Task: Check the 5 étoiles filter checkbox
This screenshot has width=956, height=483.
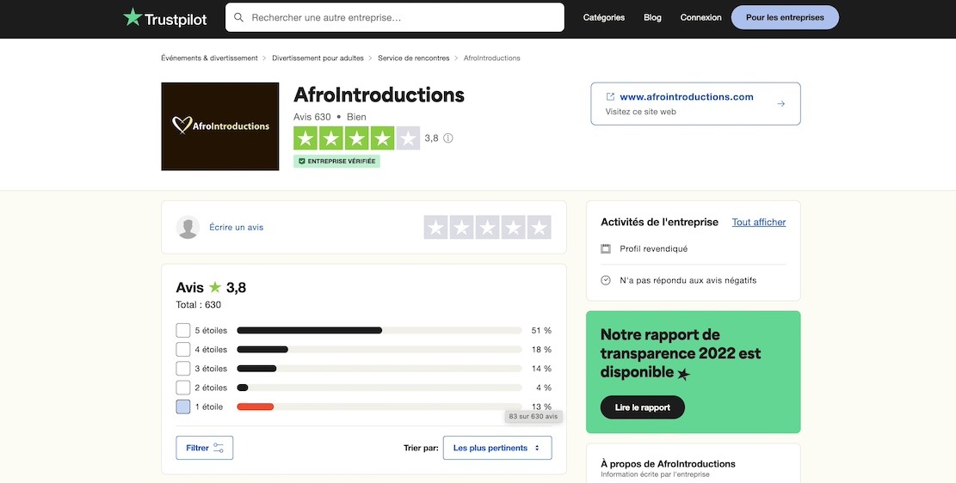Action: (183, 330)
